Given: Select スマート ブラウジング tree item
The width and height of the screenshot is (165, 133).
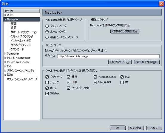Looking at the screenshot, I should tap(22, 36).
